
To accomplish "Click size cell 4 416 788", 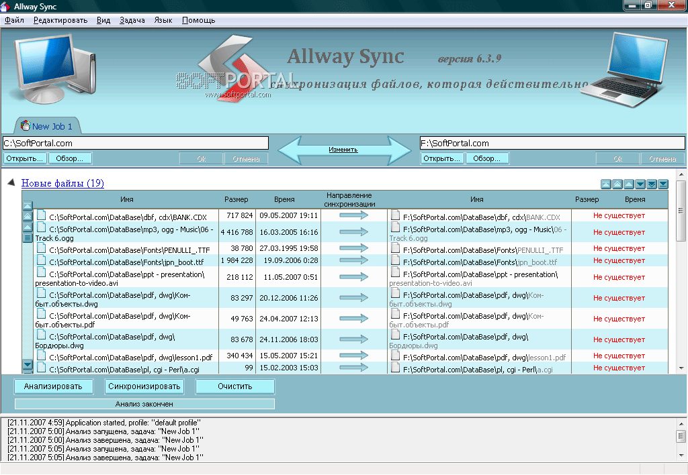I will [x=237, y=232].
